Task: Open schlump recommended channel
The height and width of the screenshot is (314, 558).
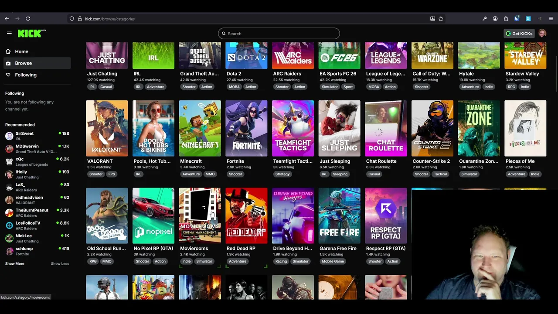Action: [x=37, y=251]
